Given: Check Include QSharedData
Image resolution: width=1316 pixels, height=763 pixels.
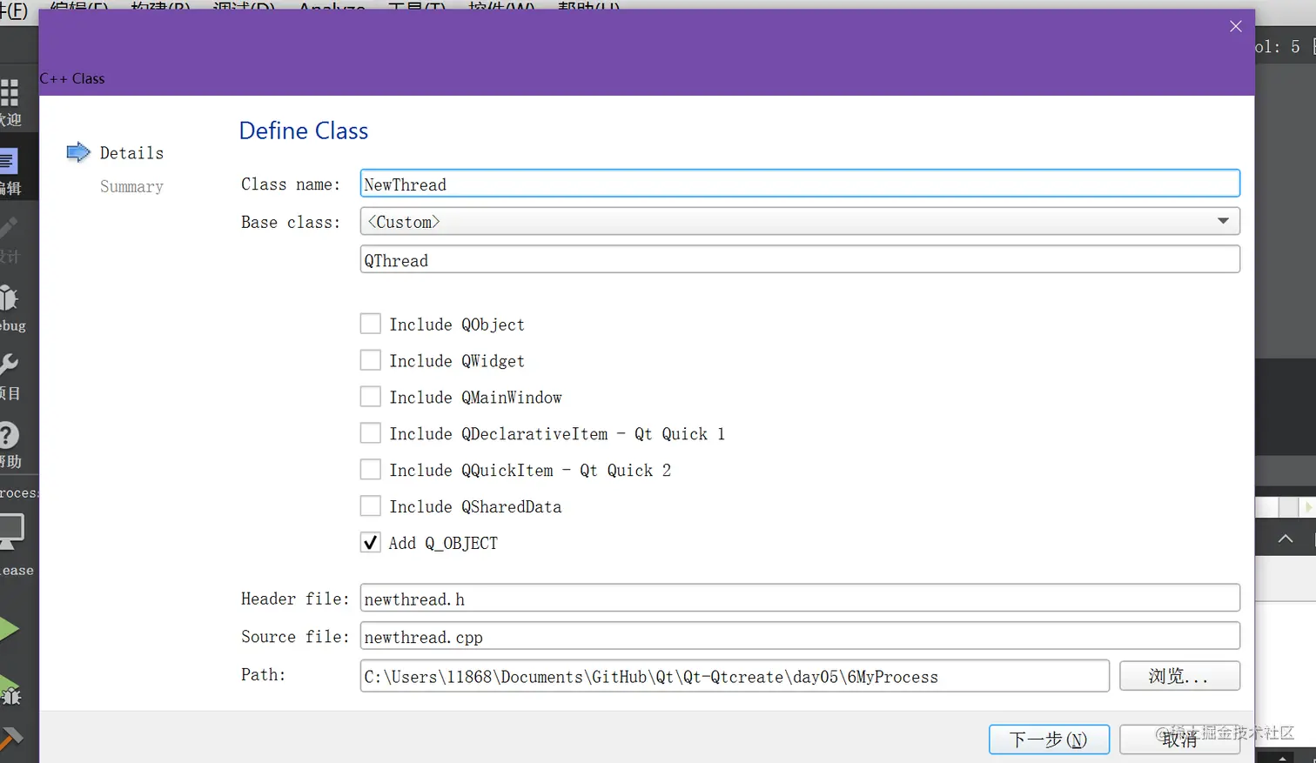Looking at the screenshot, I should pos(370,506).
